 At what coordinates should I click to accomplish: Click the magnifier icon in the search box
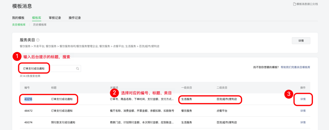tap(77, 68)
